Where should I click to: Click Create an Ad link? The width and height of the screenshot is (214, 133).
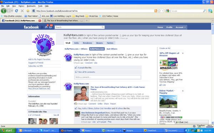[164, 48]
